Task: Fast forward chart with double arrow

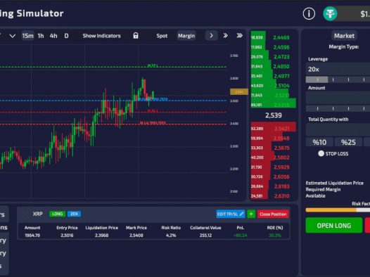Action: coord(225,36)
